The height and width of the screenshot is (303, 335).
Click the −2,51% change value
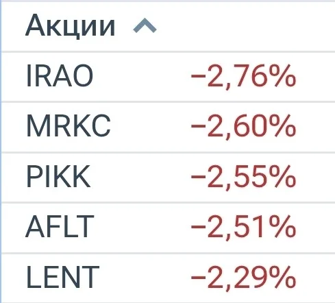[x=243, y=228]
